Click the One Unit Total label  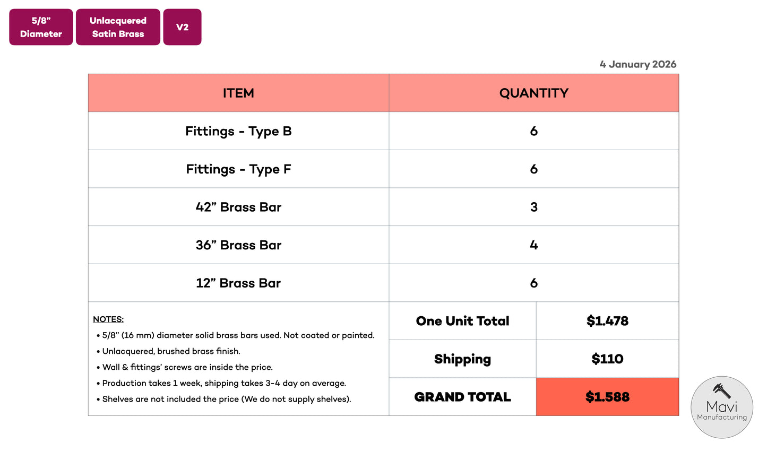[x=462, y=321]
